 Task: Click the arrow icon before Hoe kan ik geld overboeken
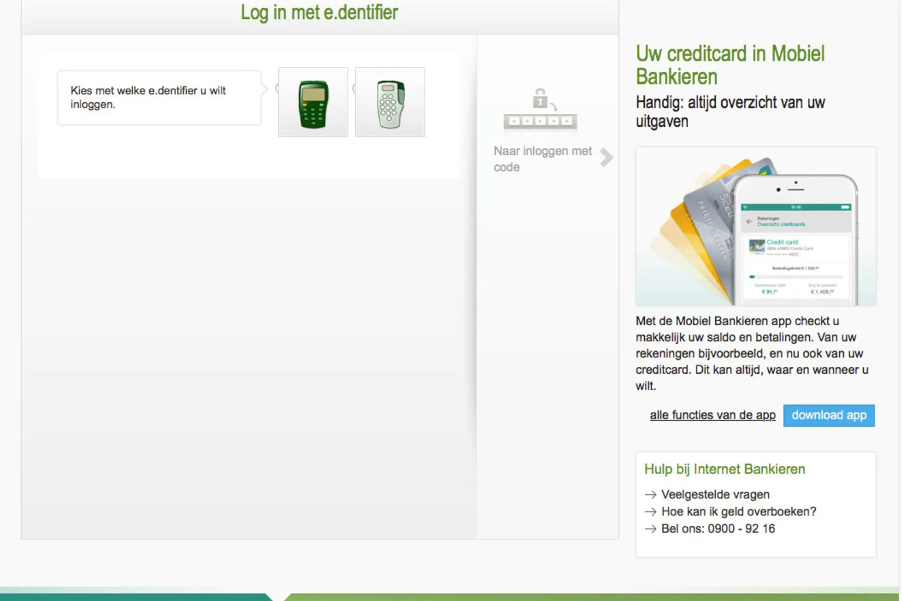coord(650,512)
